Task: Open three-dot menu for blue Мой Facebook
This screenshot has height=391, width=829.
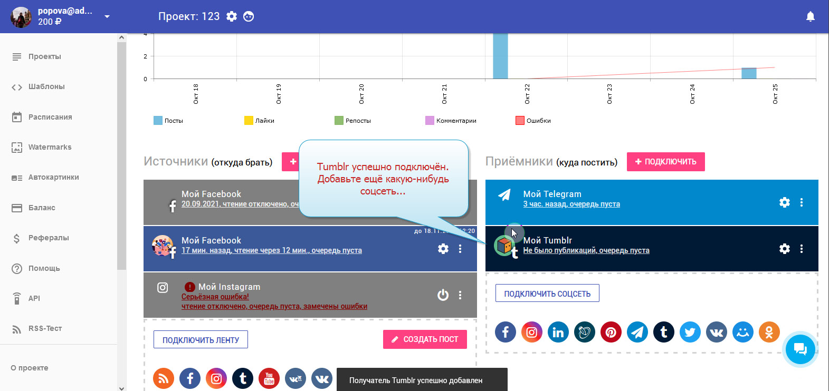Action: pos(460,249)
